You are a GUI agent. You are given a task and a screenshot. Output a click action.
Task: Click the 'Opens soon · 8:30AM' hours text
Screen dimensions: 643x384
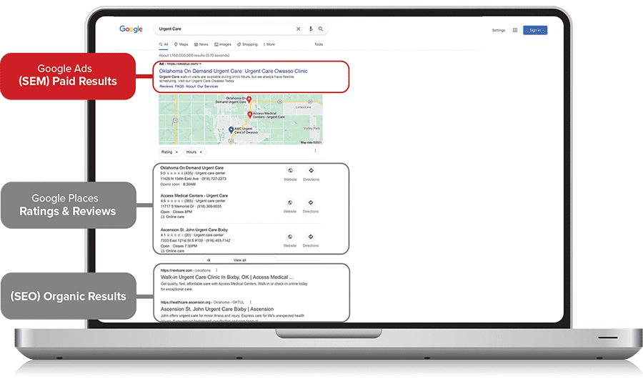coord(178,184)
